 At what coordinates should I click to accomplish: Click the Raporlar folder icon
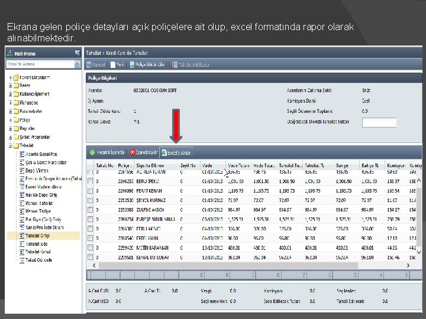click(x=16, y=129)
